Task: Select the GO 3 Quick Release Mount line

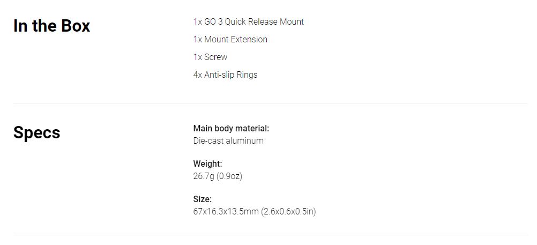Action: (x=248, y=21)
